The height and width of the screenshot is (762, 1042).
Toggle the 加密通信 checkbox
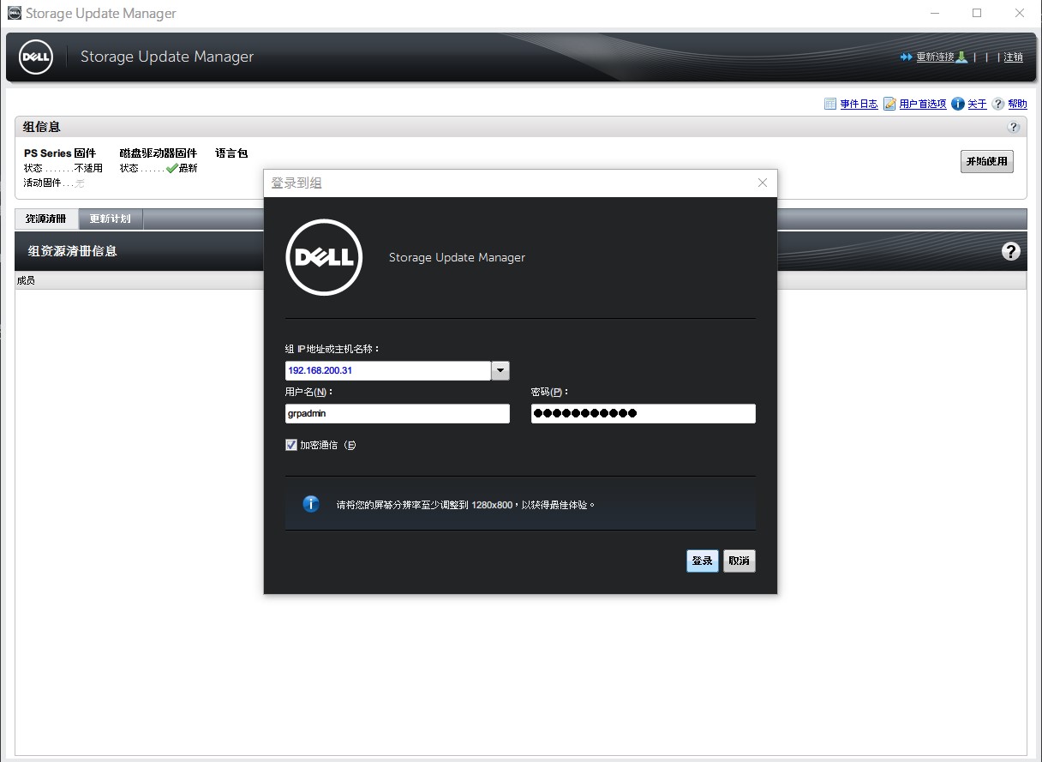pyautogui.click(x=291, y=445)
